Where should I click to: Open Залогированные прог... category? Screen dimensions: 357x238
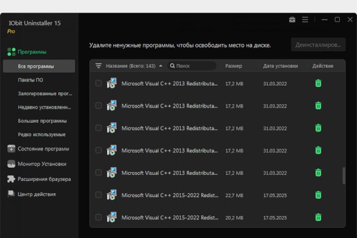click(45, 93)
